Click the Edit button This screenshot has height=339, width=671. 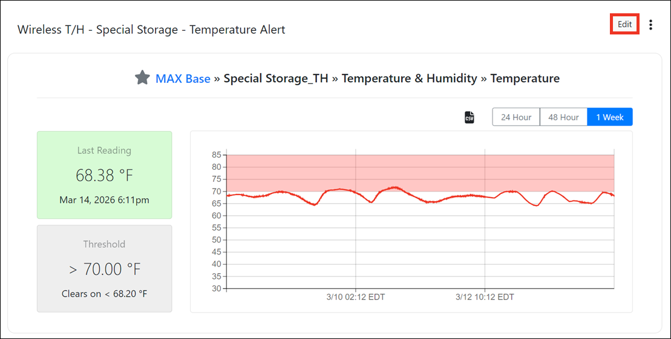(624, 24)
